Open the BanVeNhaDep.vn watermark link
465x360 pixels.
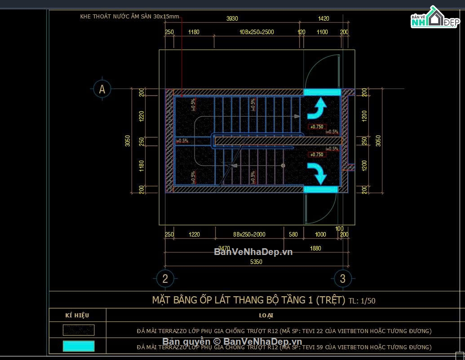coord(253,252)
